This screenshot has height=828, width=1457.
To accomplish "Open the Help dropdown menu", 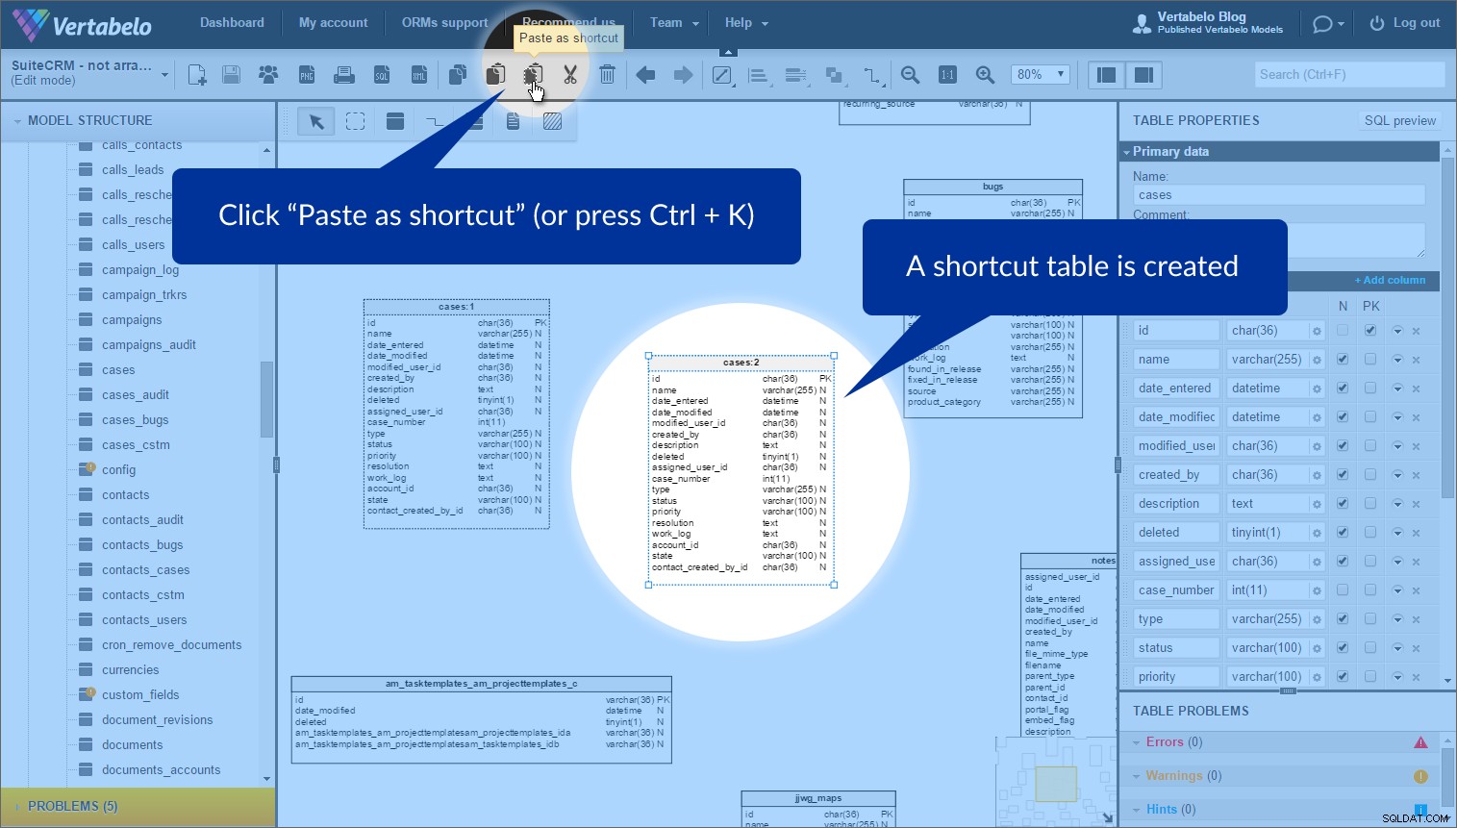I will point(746,22).
